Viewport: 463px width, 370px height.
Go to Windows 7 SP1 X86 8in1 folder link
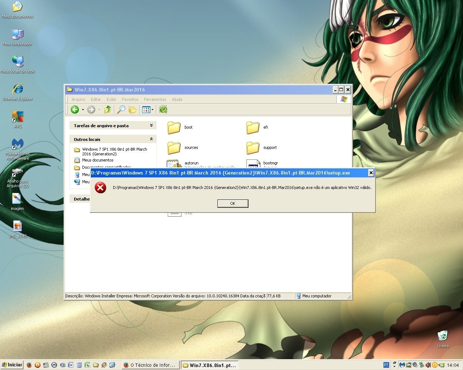click(x=114, y=151)
